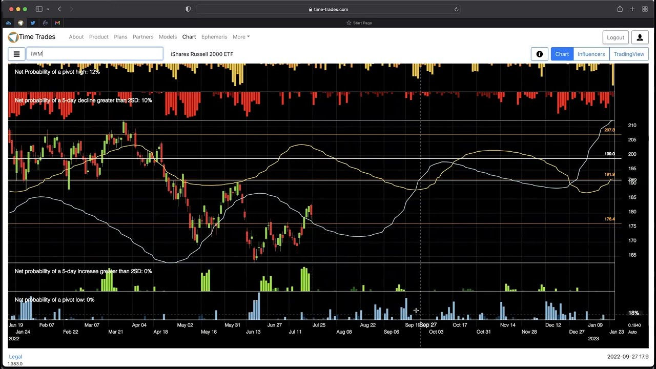The width and height of the screenshot is (656, 369).
Task: Open the Twitter pinned tab
Action: click(x=33, y=23)
